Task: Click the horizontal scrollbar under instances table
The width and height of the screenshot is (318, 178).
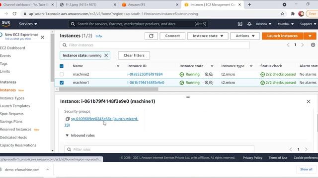Action: [x=108, y=89]
